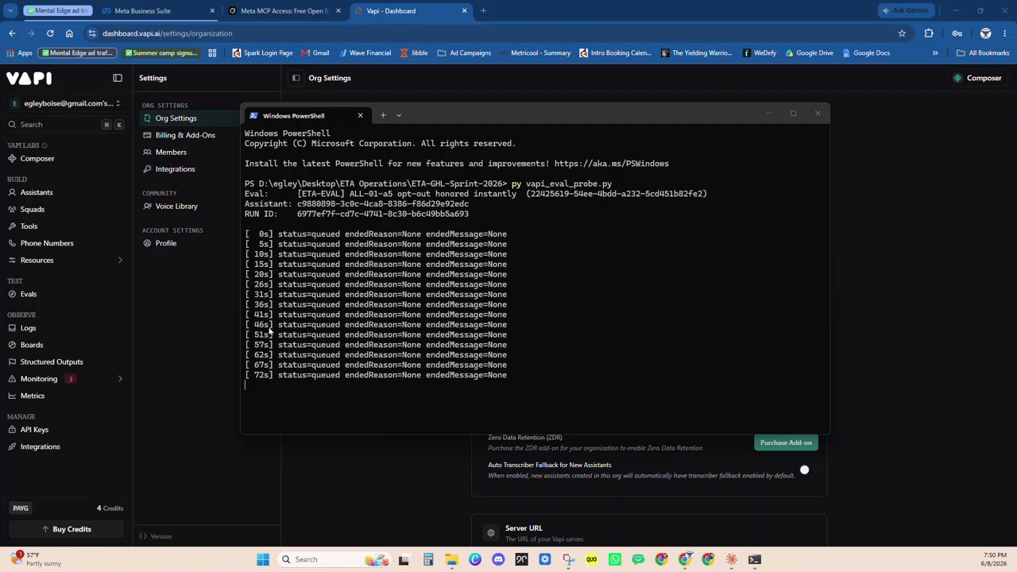The height and width of the screenshot is (572, 1017).
Task: Click Chrome reload page icon
Action: pos(50,33)
